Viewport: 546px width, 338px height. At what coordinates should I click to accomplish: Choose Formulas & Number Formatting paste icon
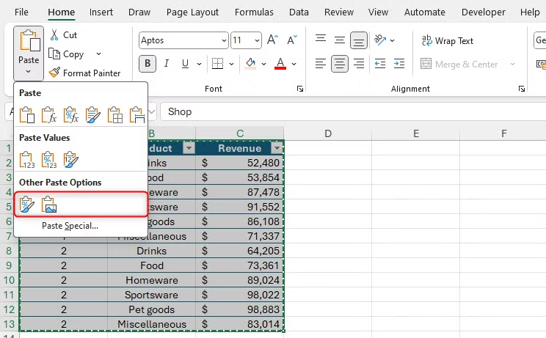(71, 115)
